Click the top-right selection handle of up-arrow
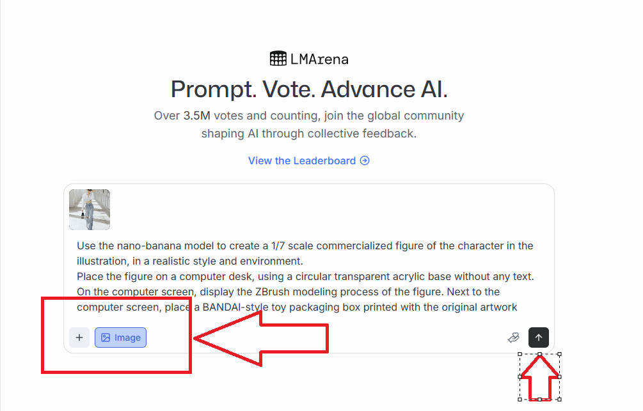 point(560,354)
